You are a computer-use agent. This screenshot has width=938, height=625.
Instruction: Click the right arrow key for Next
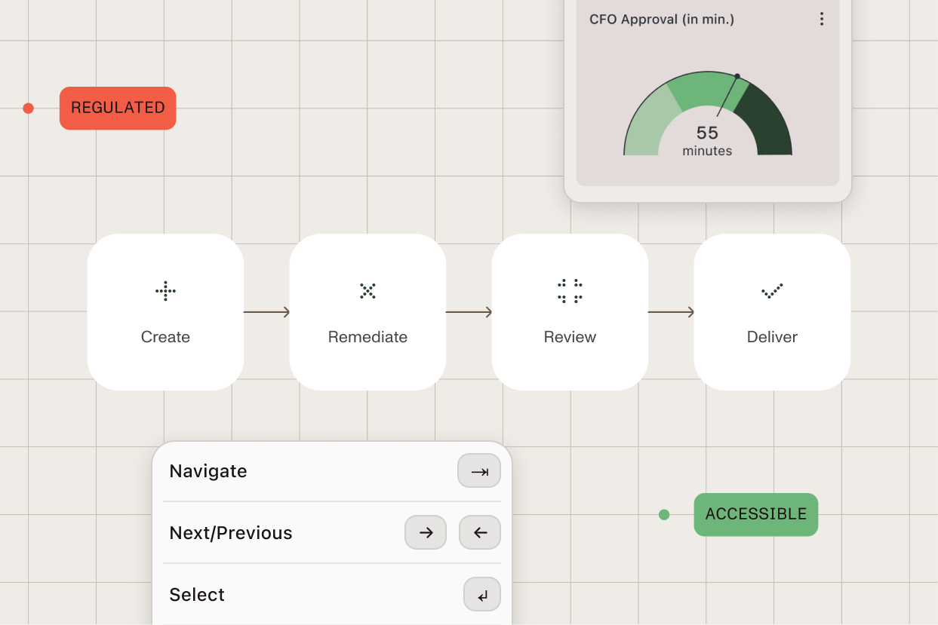pyautogui.click(x=425, y=532)
